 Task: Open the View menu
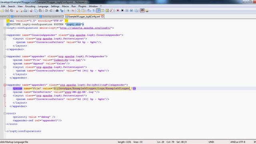[20, 6]
